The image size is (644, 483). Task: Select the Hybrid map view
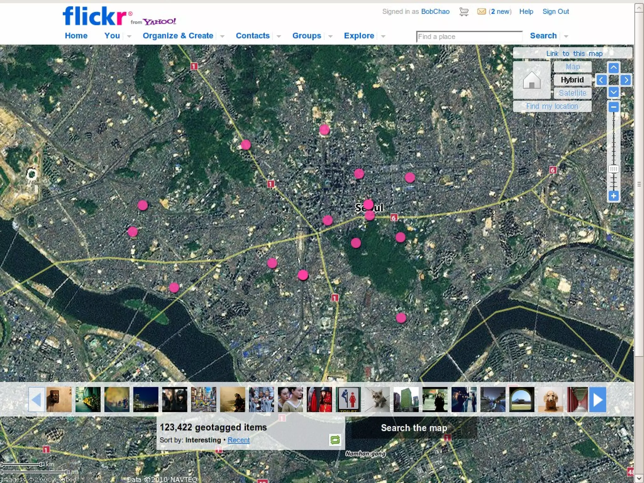[x=572, y=80]
